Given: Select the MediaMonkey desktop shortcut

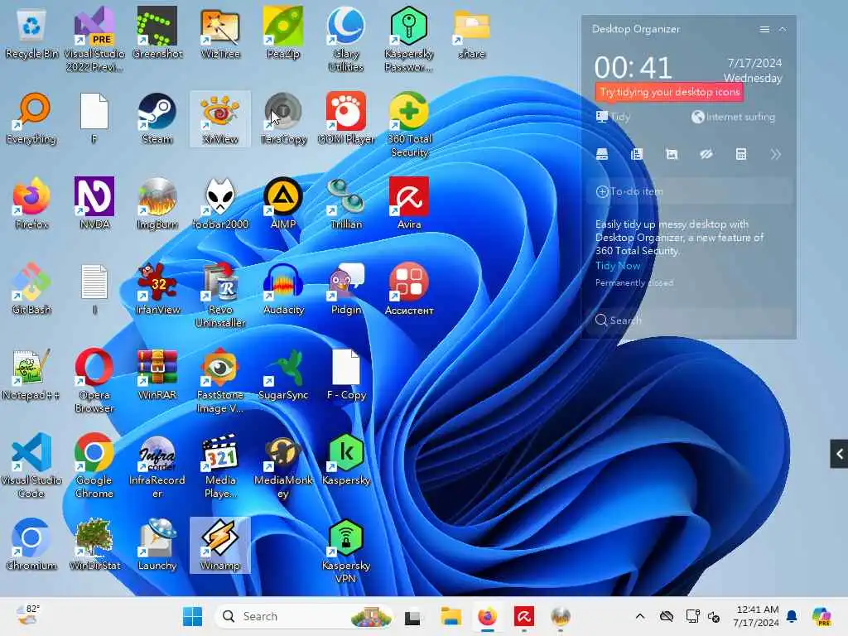Looking at the screenshot, I should pos(283,465).
